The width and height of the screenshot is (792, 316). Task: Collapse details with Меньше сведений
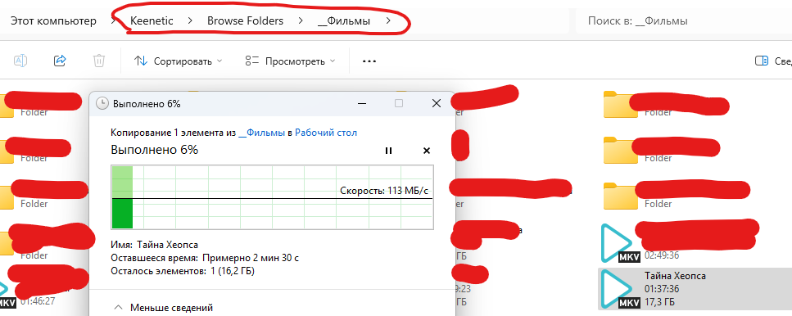[x=163, y=308]
